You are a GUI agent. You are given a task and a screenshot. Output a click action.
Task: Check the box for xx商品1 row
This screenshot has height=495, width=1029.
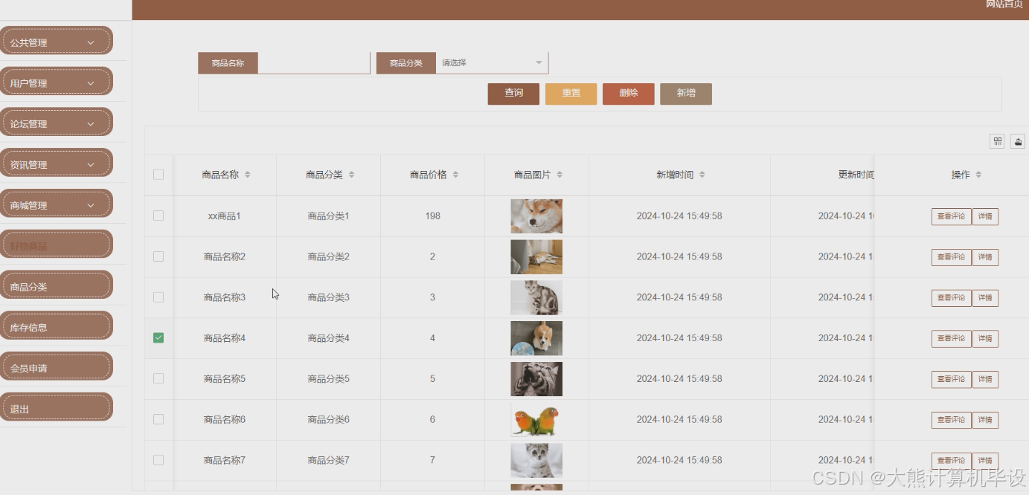coord(158,216)
